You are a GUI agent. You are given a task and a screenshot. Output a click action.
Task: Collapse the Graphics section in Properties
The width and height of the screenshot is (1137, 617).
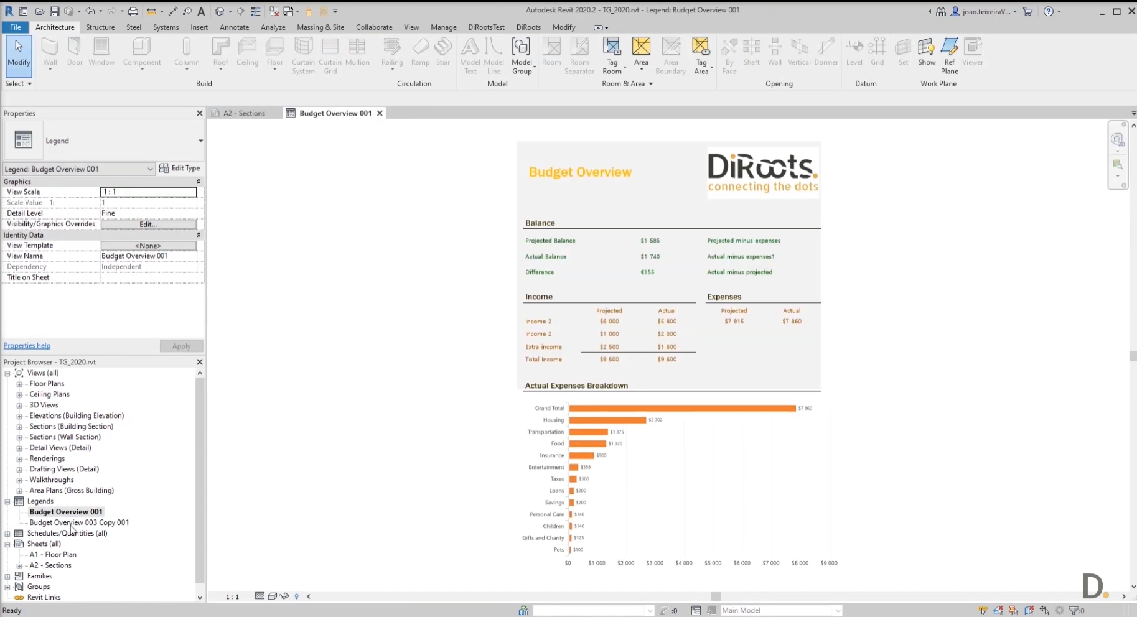pyautogui.click(x=199, y=182)
